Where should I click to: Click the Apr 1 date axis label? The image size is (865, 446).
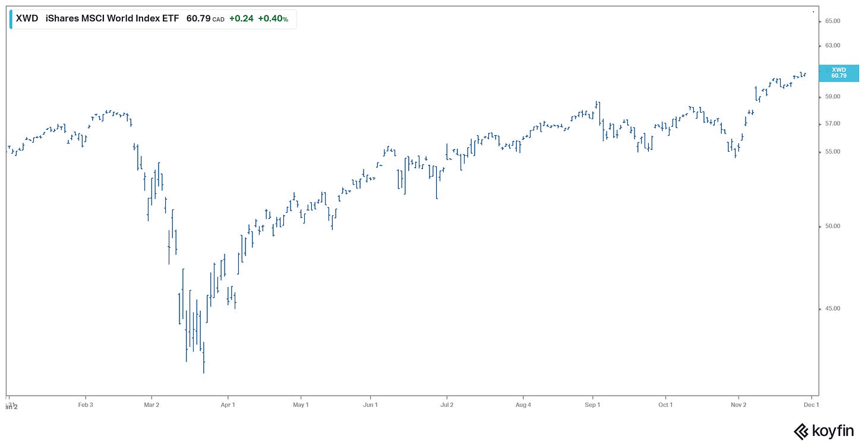228,405
